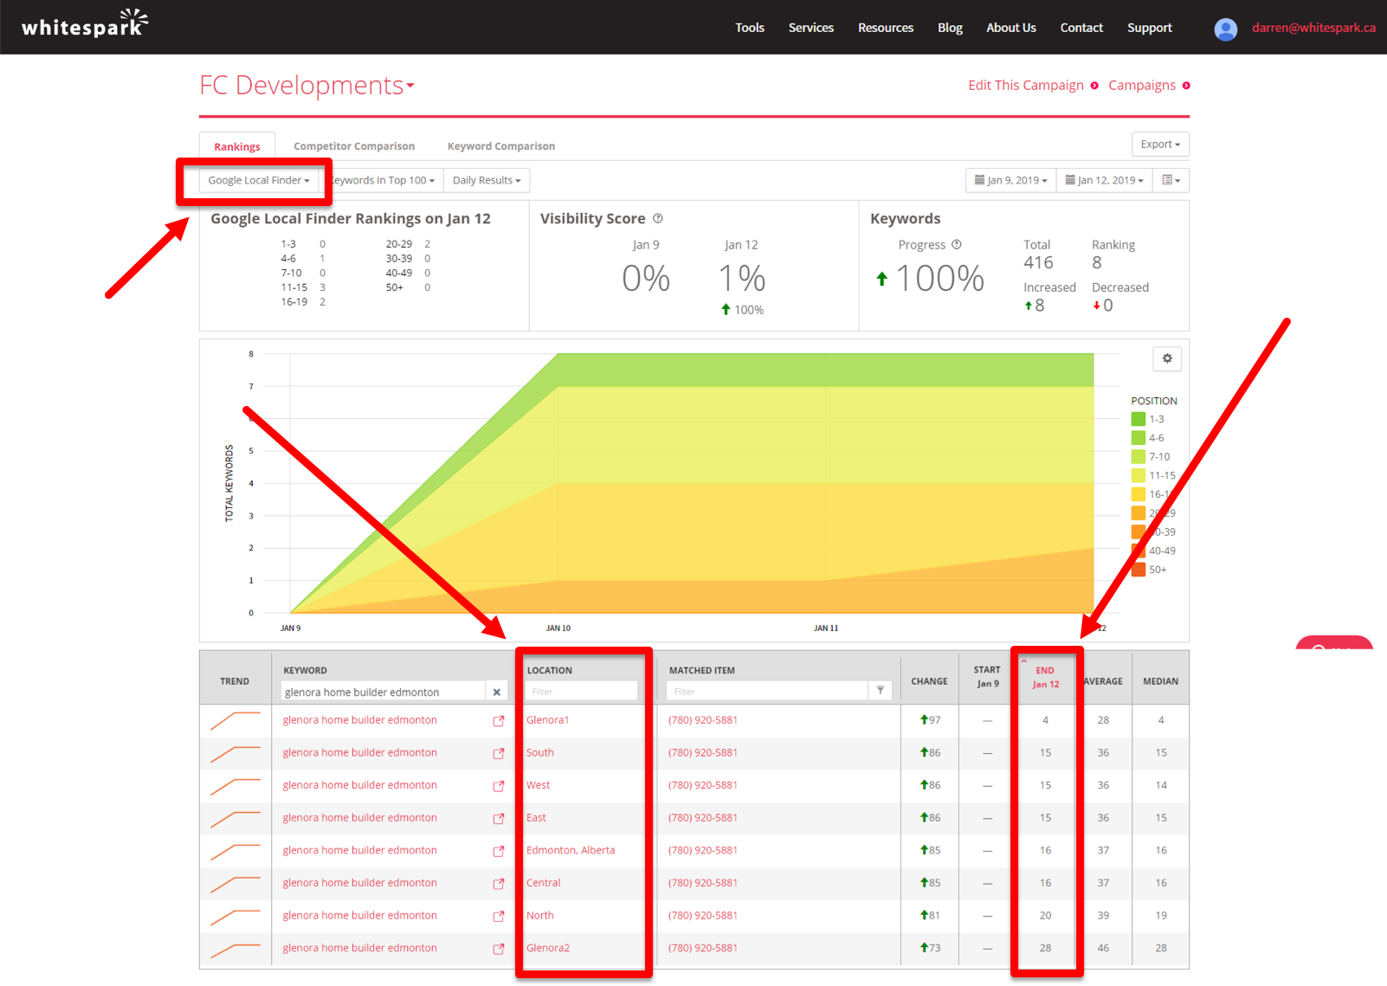
Task: Switch to Competitor Comparison tab
Action: point(353,146)
